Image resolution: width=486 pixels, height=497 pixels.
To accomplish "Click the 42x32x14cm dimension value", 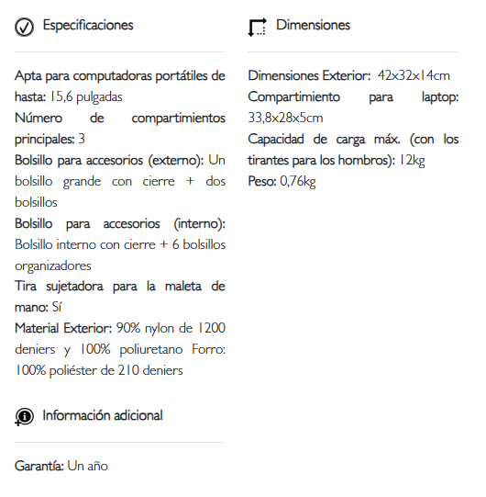I will point(414,75).
